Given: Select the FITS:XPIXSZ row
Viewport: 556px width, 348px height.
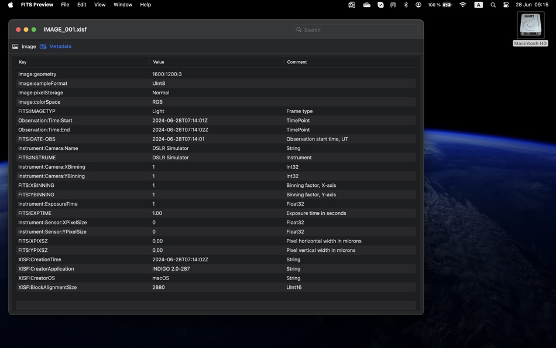Looking at the screenshot, I should click(x=216, y=241).
